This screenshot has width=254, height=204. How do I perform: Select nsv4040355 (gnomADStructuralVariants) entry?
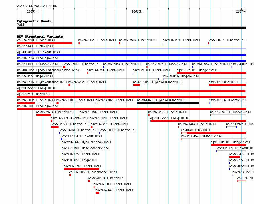(49, 70)
